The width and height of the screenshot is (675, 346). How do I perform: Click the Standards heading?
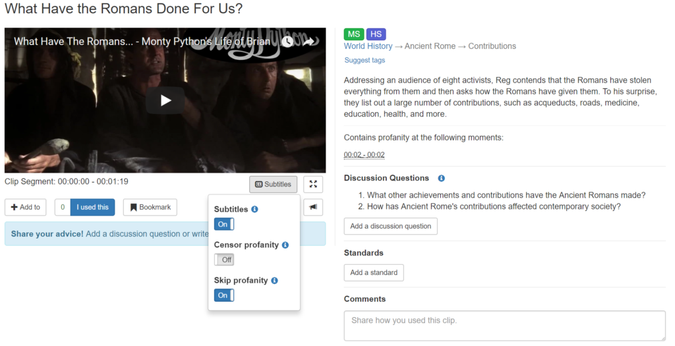point(364,252)
